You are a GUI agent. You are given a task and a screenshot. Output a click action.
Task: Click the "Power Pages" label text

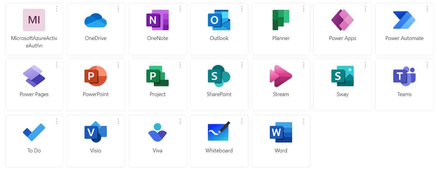34,94
